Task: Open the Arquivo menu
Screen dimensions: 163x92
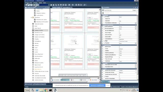Action: coord(26,3)
